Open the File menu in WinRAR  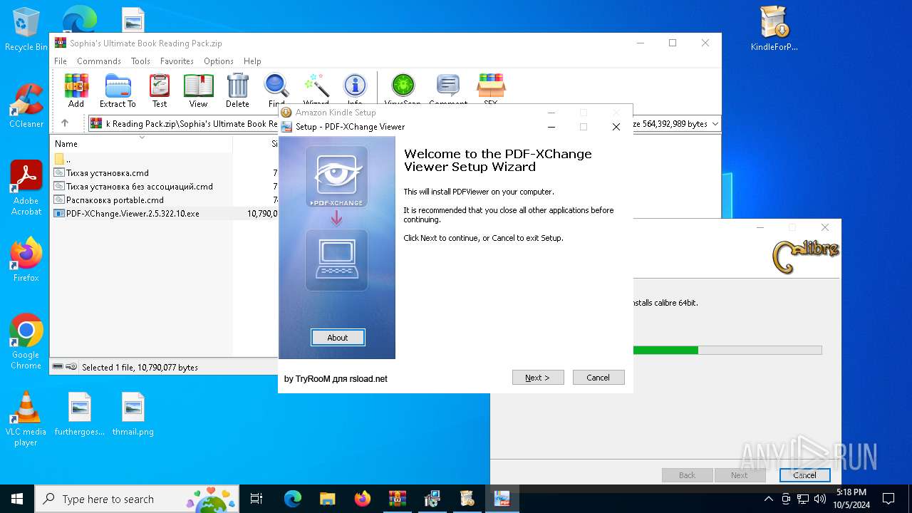point(61,61)
